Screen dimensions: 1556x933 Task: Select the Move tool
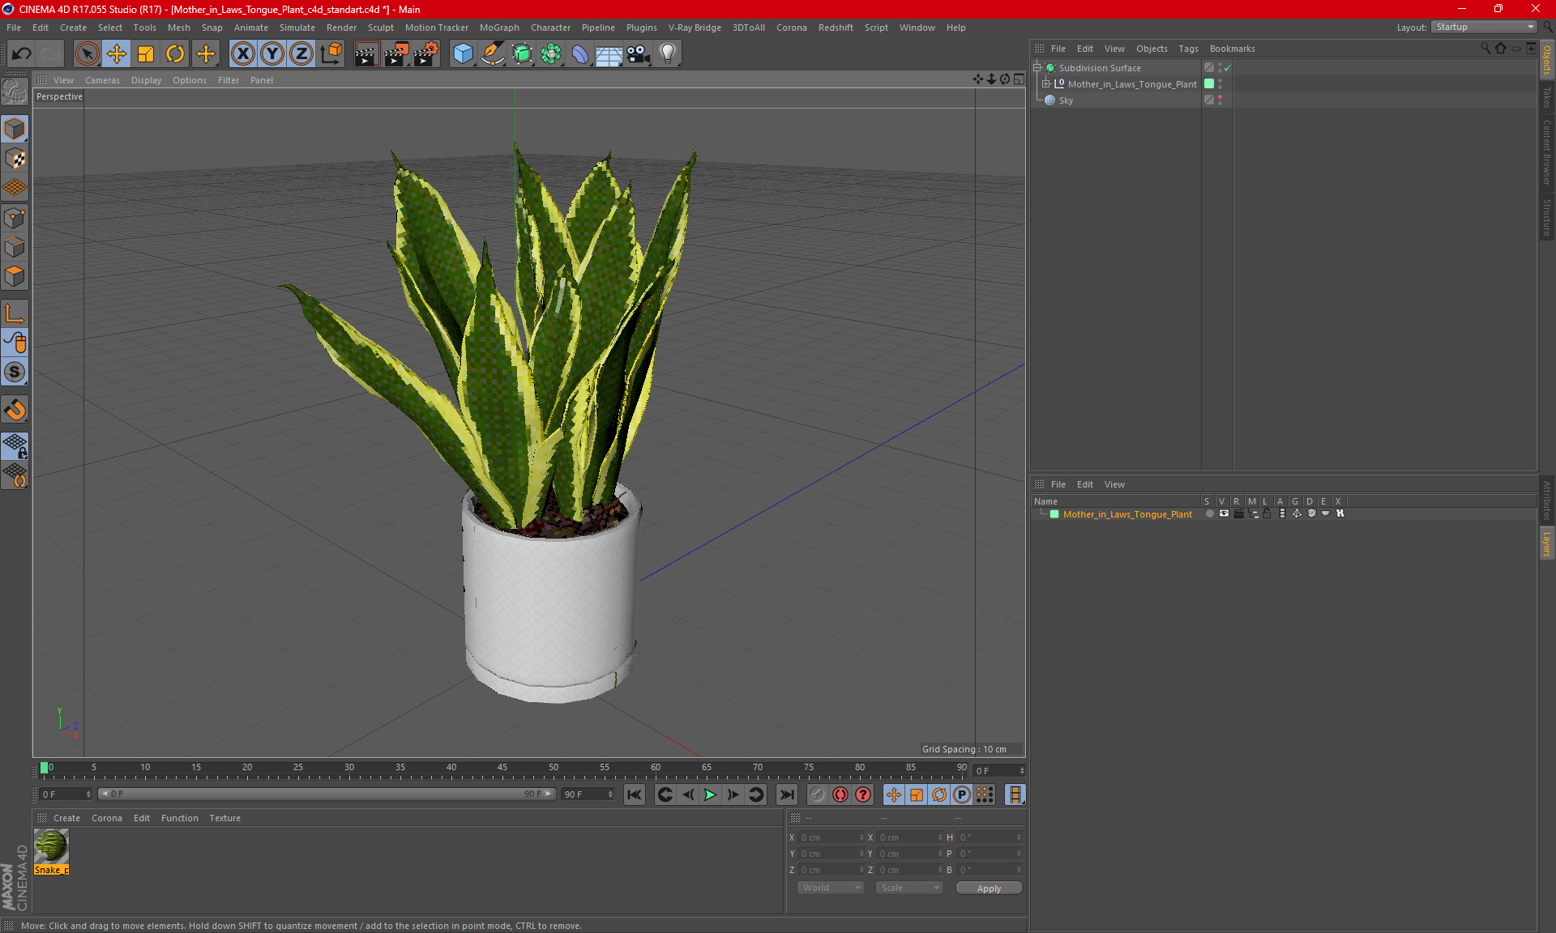117,54
